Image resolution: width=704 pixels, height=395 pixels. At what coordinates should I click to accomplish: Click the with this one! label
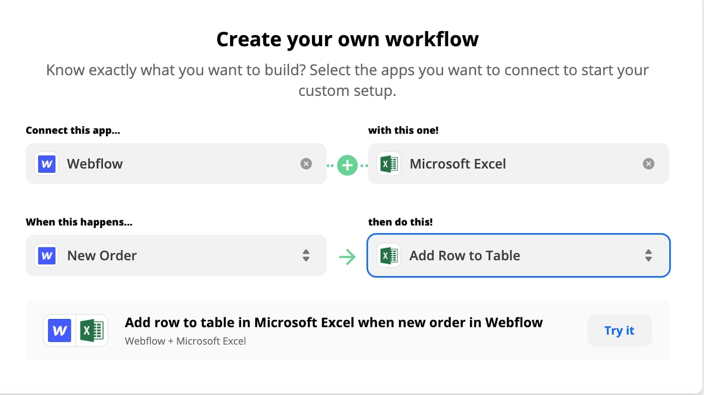point(403,130)
